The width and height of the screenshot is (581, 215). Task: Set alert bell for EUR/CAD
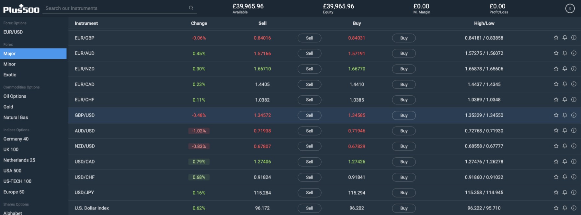click(x=565, y=84)
